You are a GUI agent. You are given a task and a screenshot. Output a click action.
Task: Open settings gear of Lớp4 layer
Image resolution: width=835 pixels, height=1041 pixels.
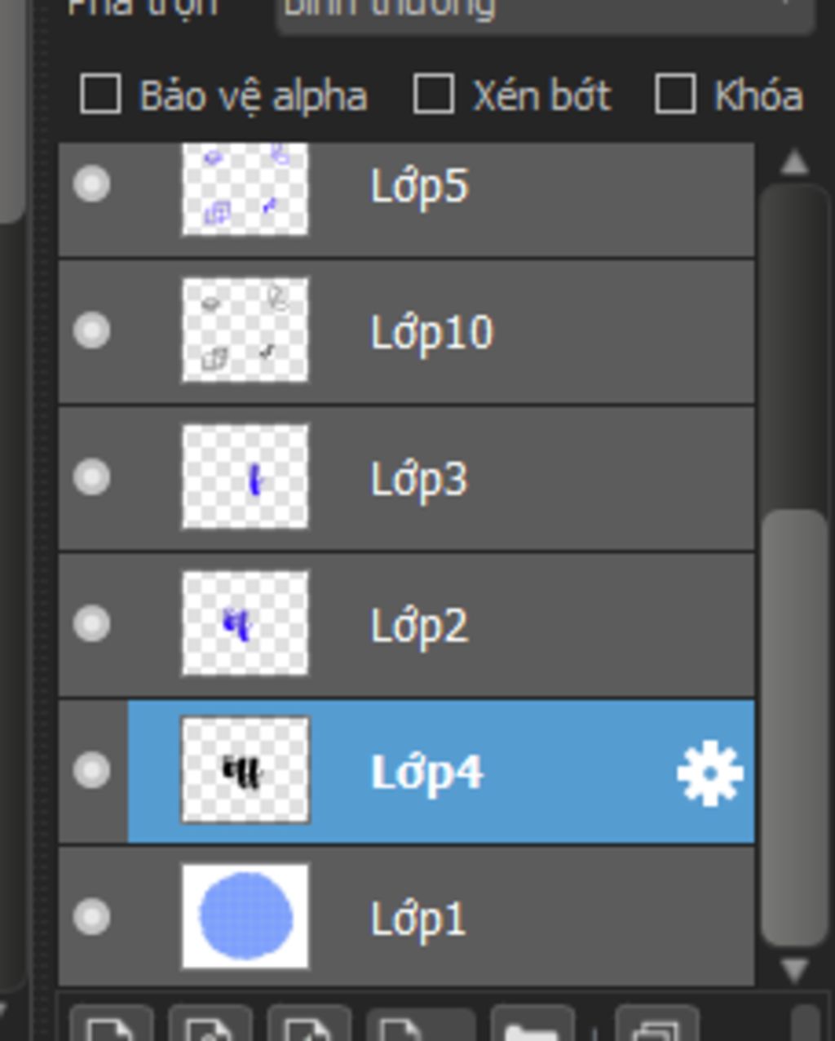tap(709, 773)
